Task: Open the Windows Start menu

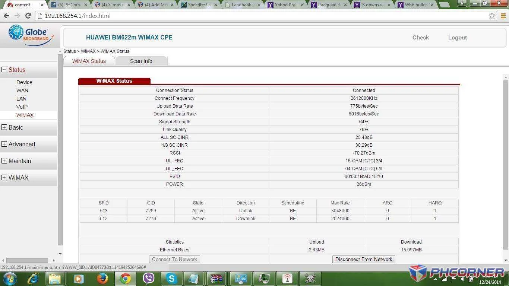Action: (x=9, y=279)
